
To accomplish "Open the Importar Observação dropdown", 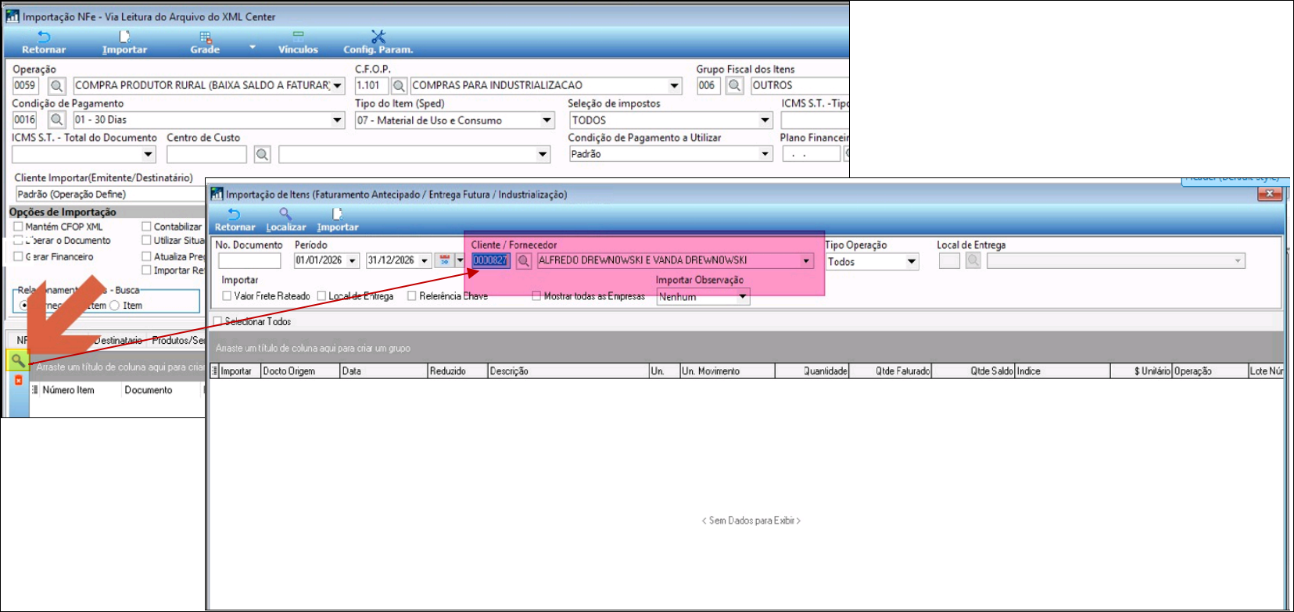I will [742, 297].
